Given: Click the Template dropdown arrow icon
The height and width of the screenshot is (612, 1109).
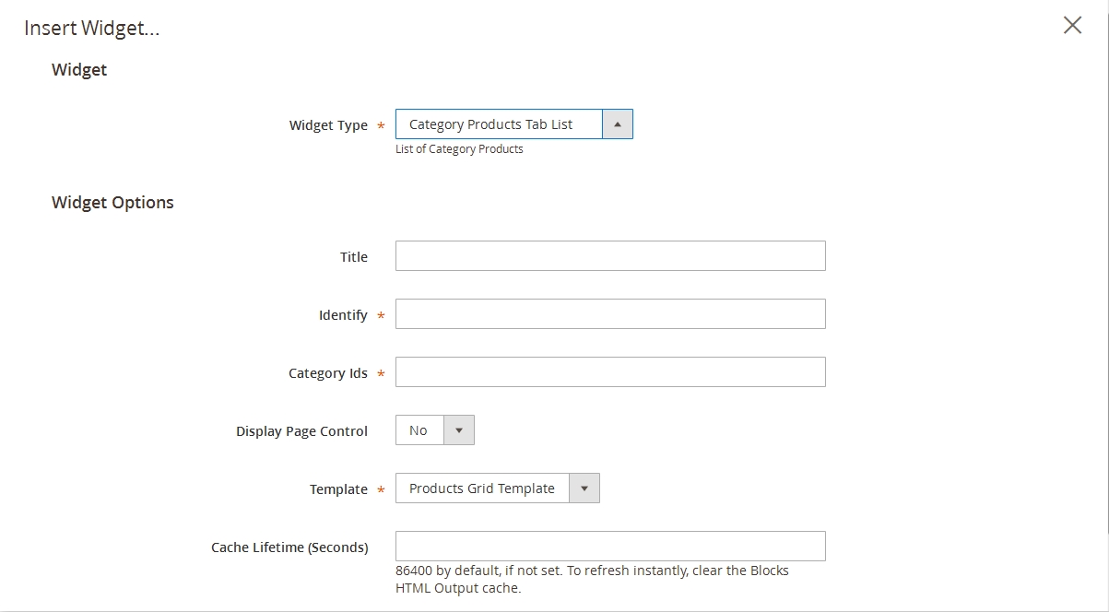Looking at the screenshot, I should [x=584, y=488].
